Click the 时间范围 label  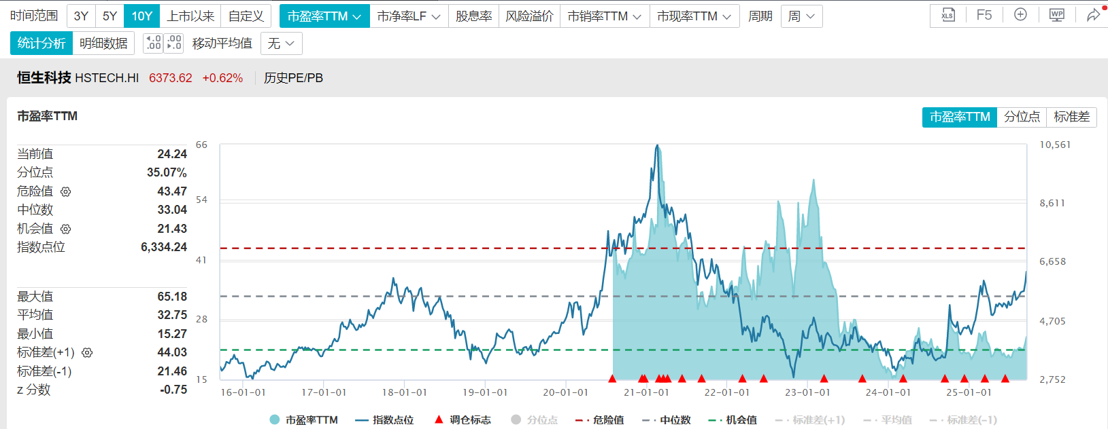(x=34, y=16)
